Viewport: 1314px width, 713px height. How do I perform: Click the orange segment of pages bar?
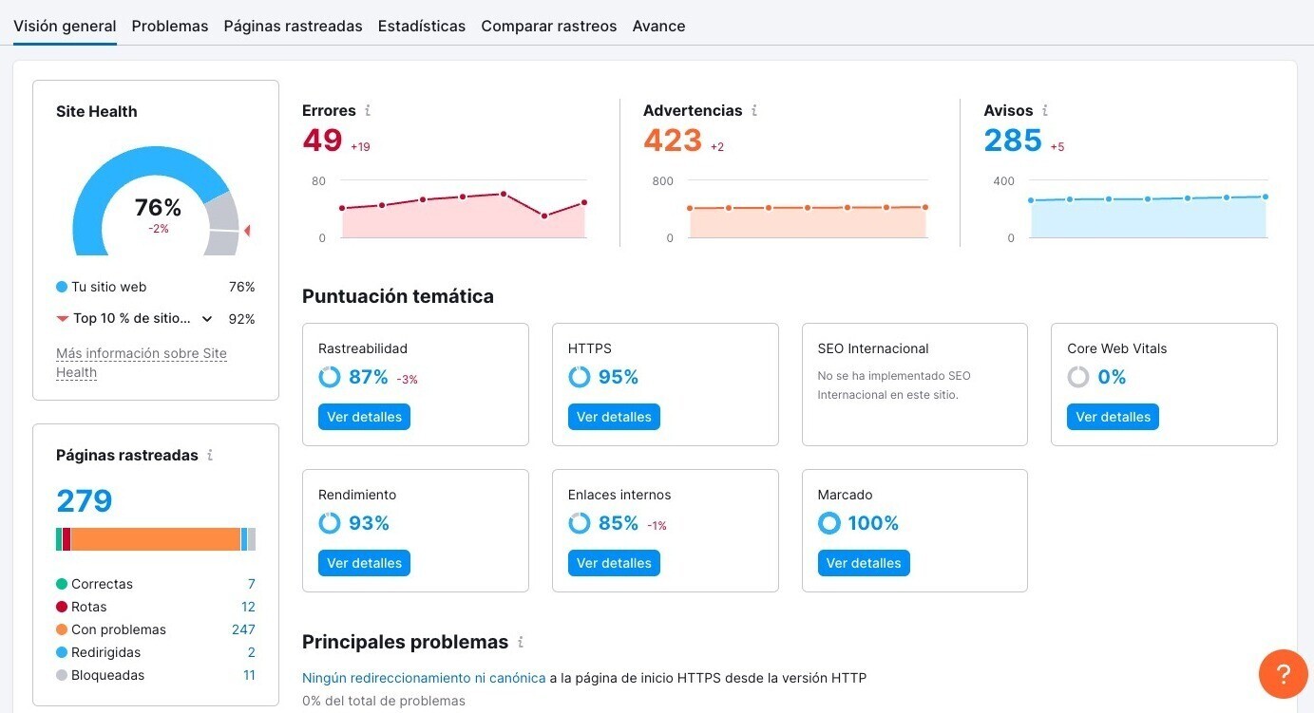156,539
